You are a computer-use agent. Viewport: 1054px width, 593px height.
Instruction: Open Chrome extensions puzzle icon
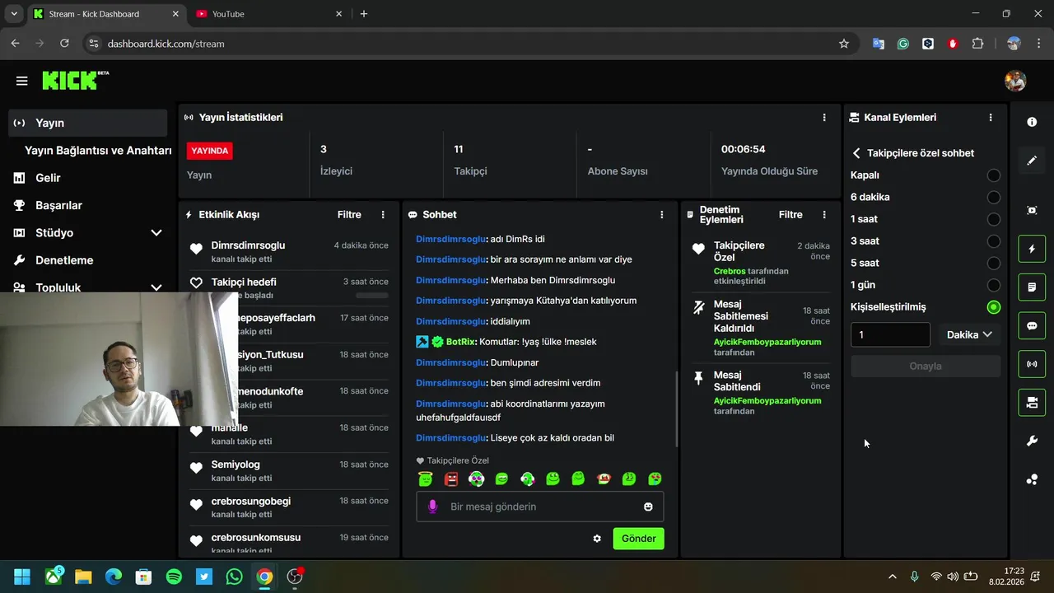pyautogui.click(x=978, y=44)
